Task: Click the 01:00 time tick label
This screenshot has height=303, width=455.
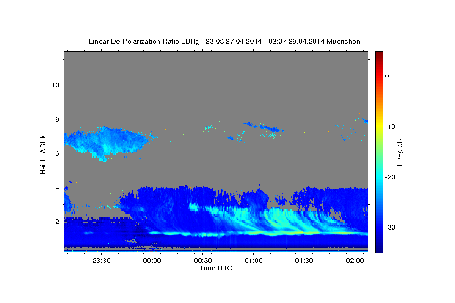Action: pos(253,261)
